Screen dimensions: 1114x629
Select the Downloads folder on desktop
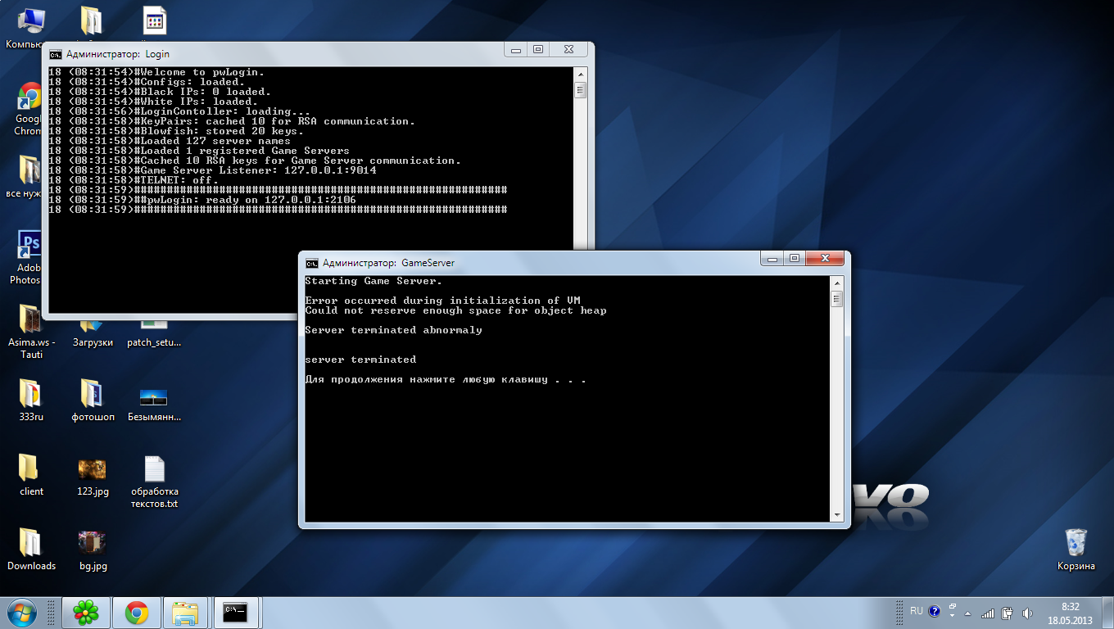pyautogui.click(x=30, y=543)
